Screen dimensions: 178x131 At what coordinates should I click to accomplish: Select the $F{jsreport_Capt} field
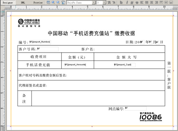click(x=125, y=65)
